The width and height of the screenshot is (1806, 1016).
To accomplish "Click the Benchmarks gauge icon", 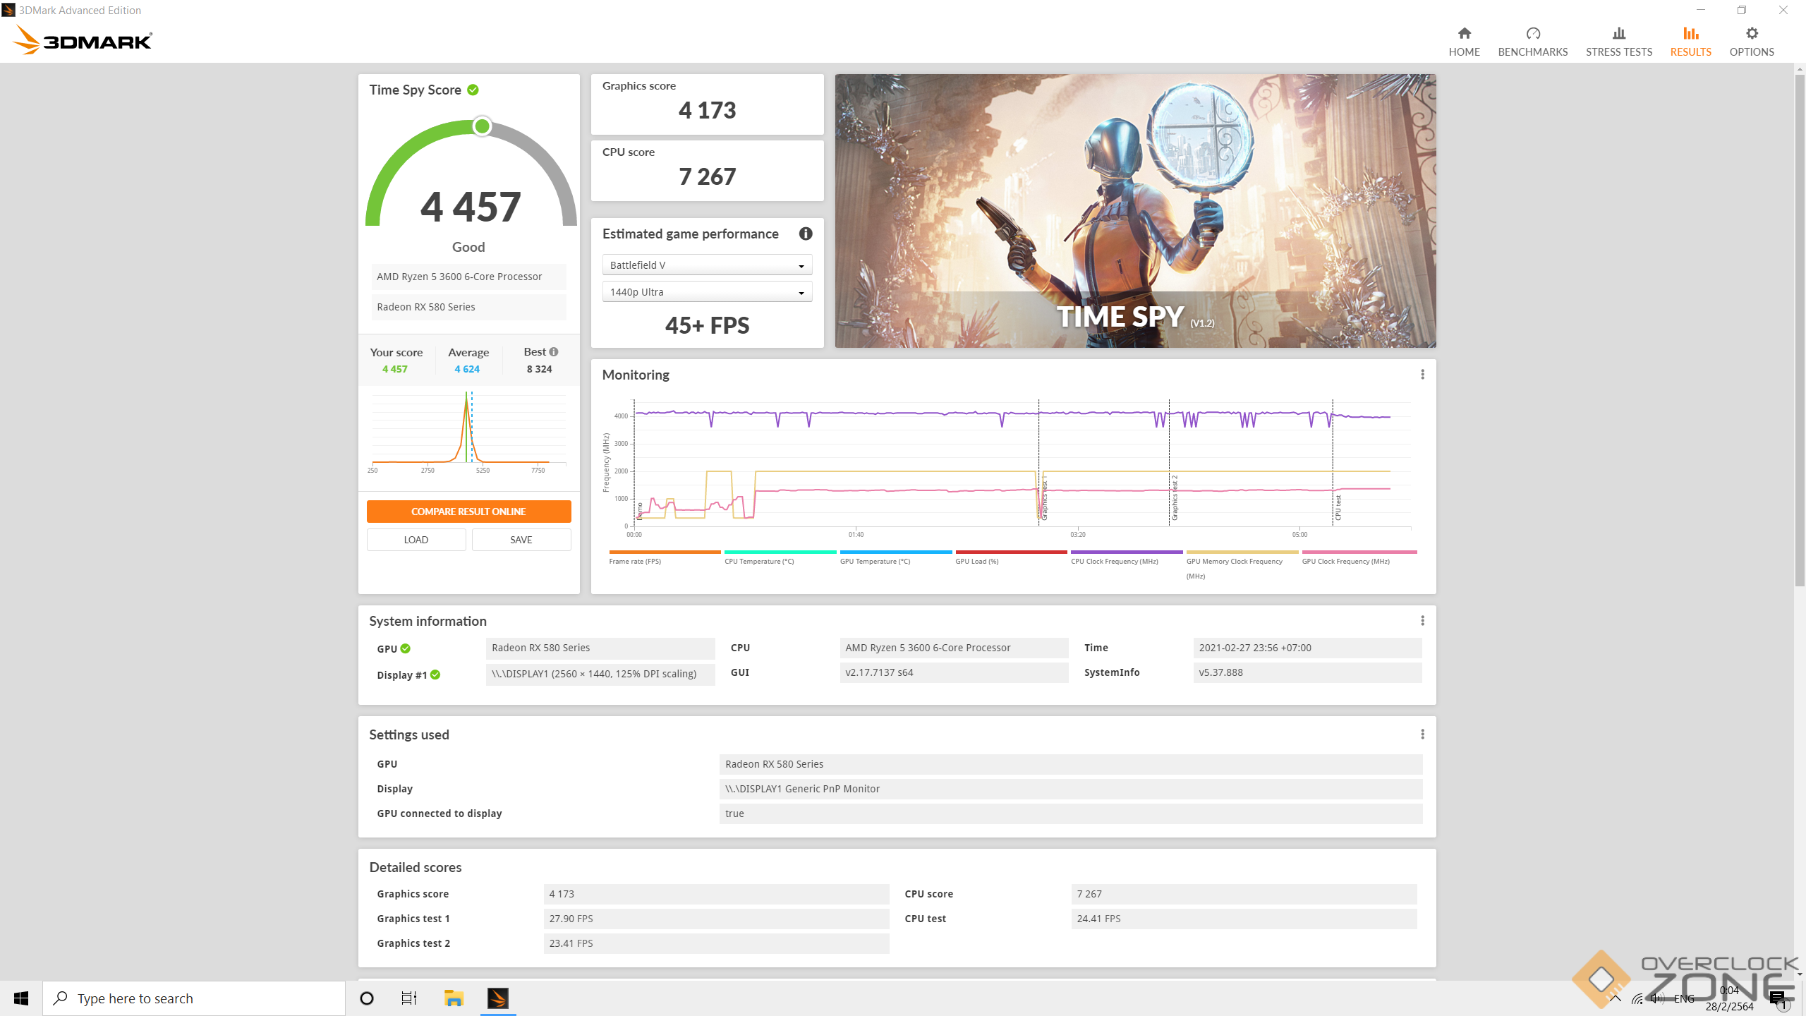I will 1532,33.
